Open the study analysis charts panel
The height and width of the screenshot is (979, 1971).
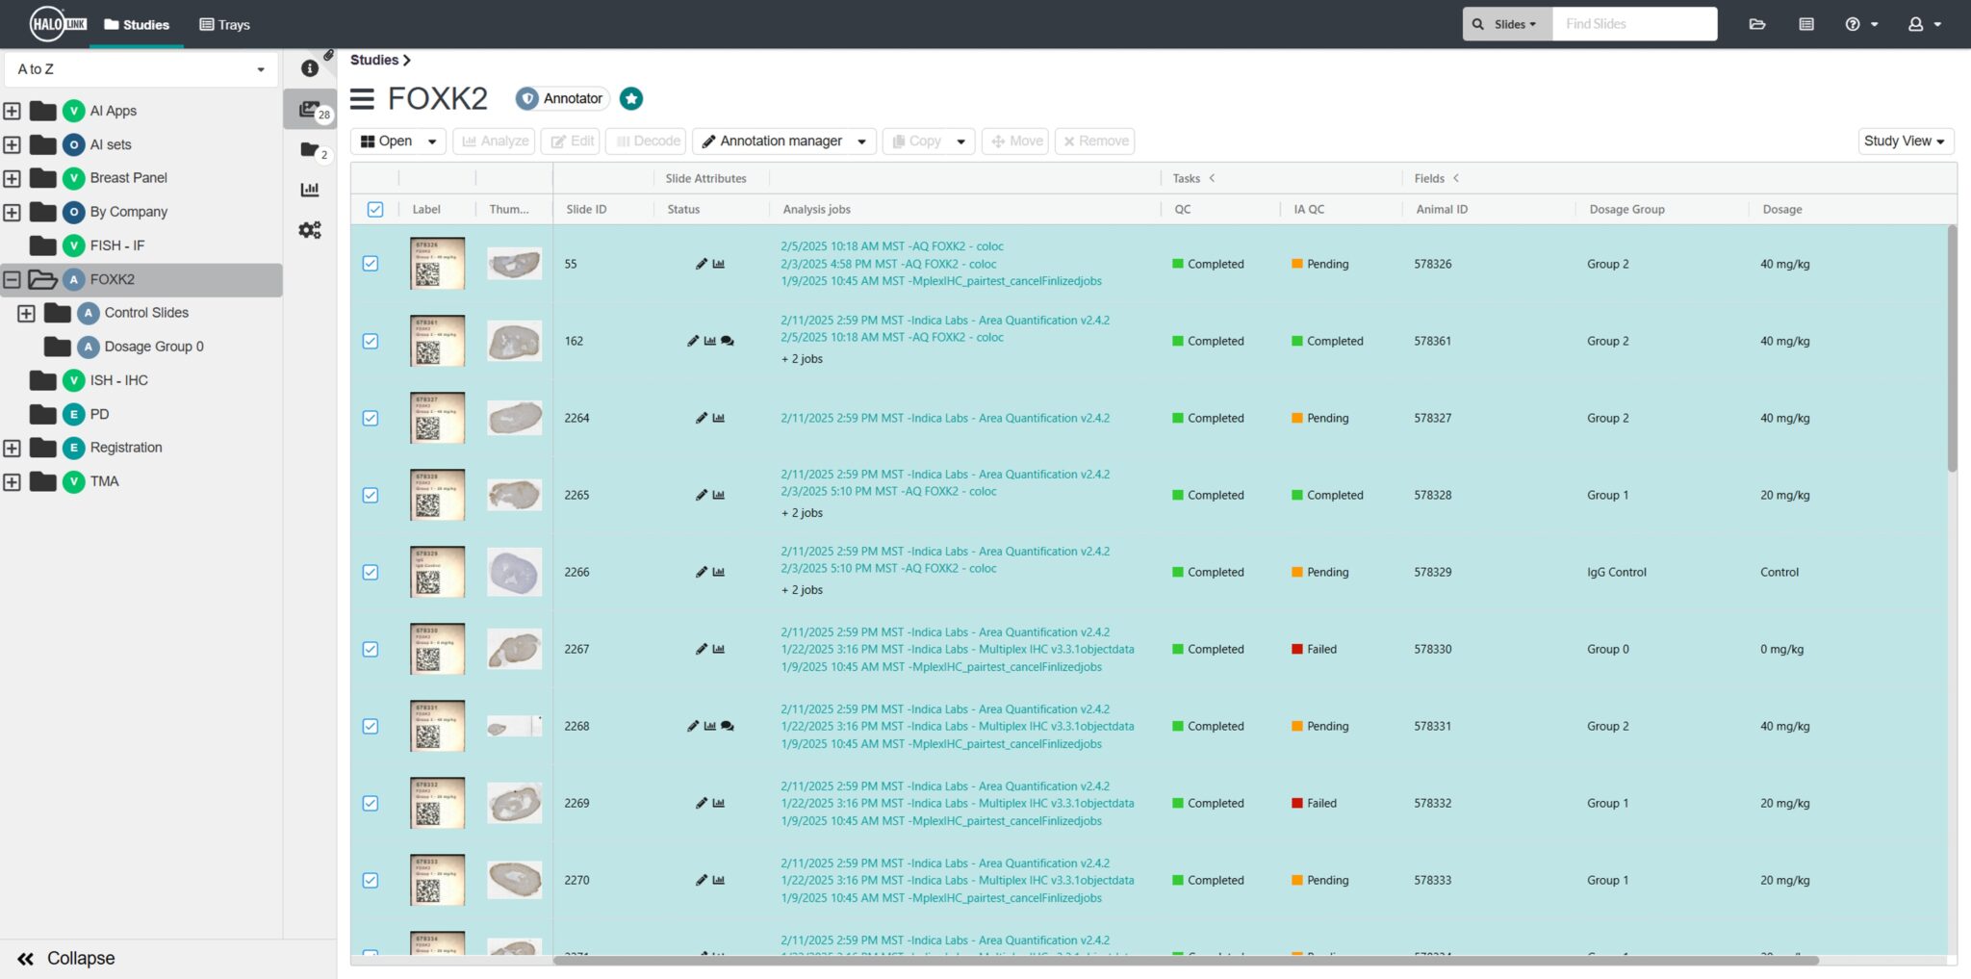(x=309, y=190)
